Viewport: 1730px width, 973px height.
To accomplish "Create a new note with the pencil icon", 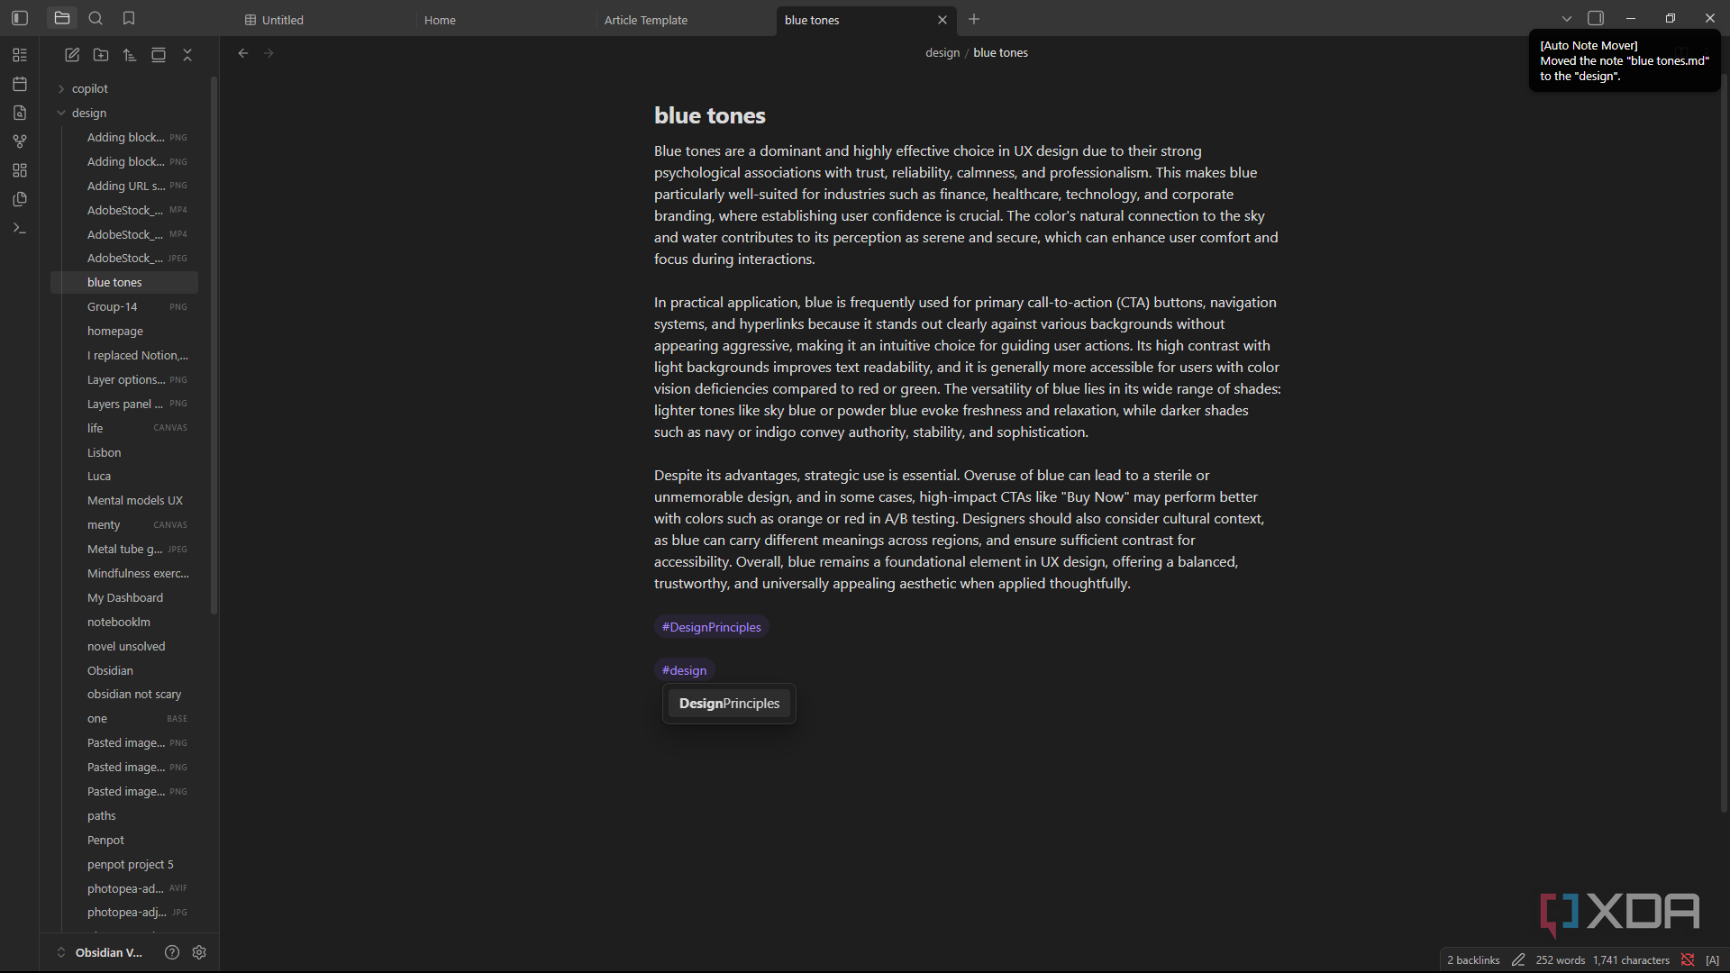I will click(72, 55).
